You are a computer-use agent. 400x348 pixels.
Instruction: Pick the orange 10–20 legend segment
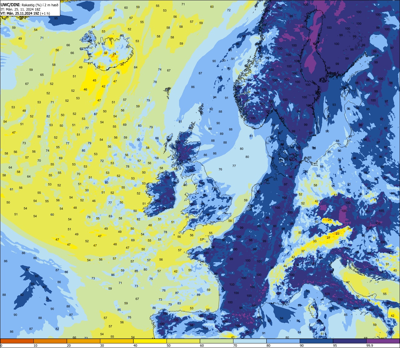tap(50, 341)
